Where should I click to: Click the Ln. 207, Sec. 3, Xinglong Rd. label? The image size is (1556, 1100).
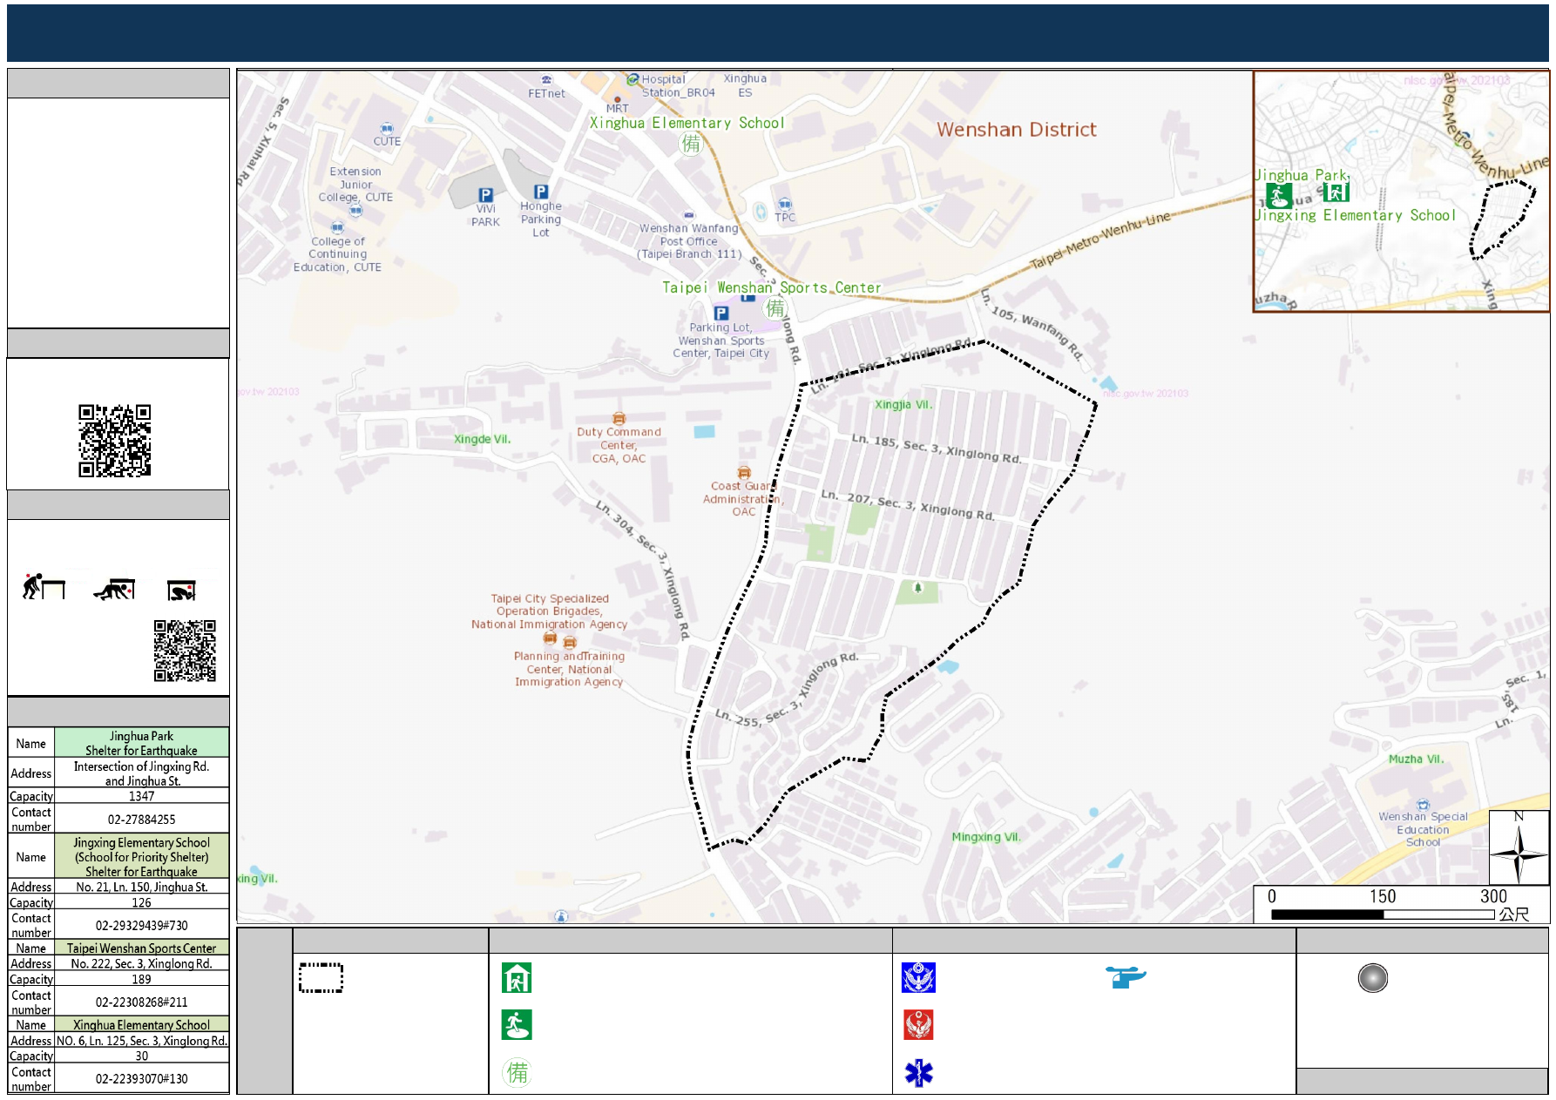tap(907, 506)
